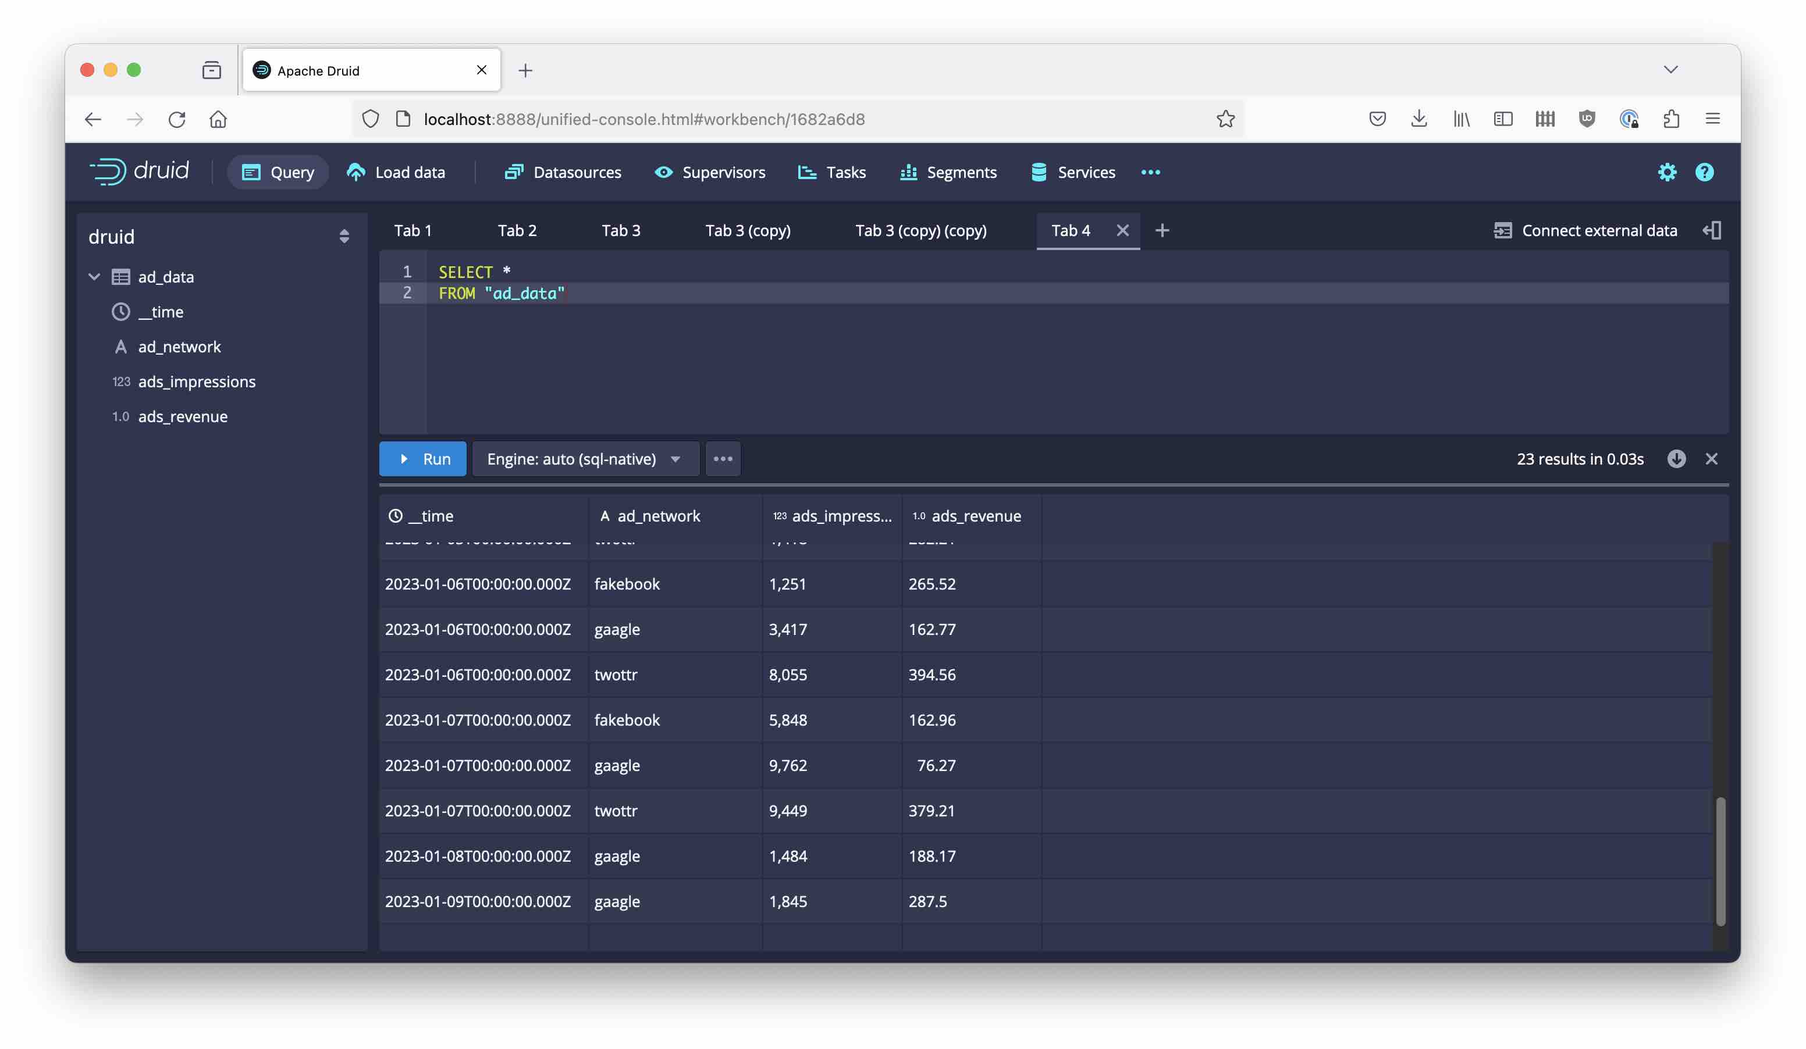Run the current query
The width and height of the screenshot is (1806, 1049).
pyautogui.click(x=422, y=458)
